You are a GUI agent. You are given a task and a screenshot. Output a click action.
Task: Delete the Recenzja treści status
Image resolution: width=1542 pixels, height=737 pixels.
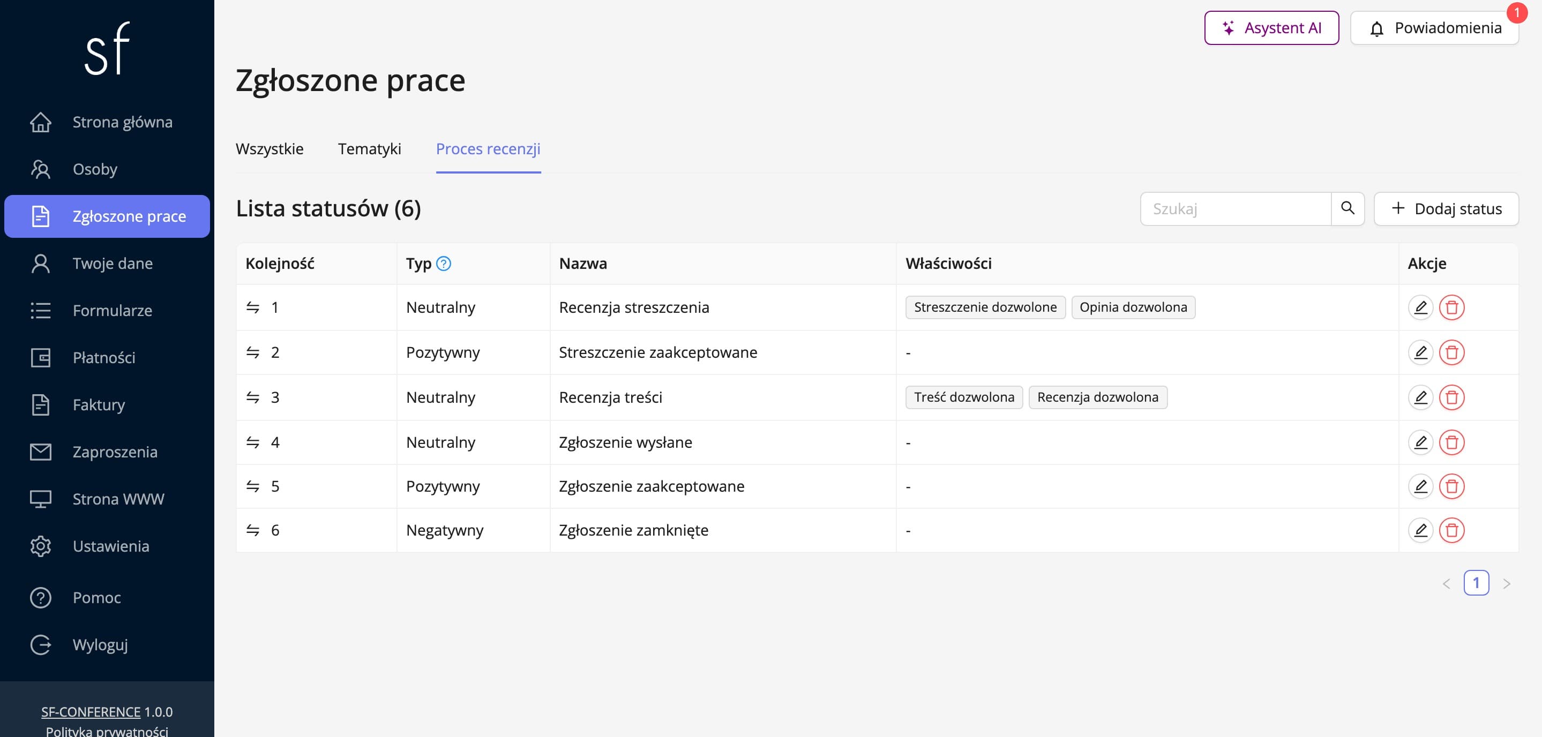click(x=1451, y=397)
